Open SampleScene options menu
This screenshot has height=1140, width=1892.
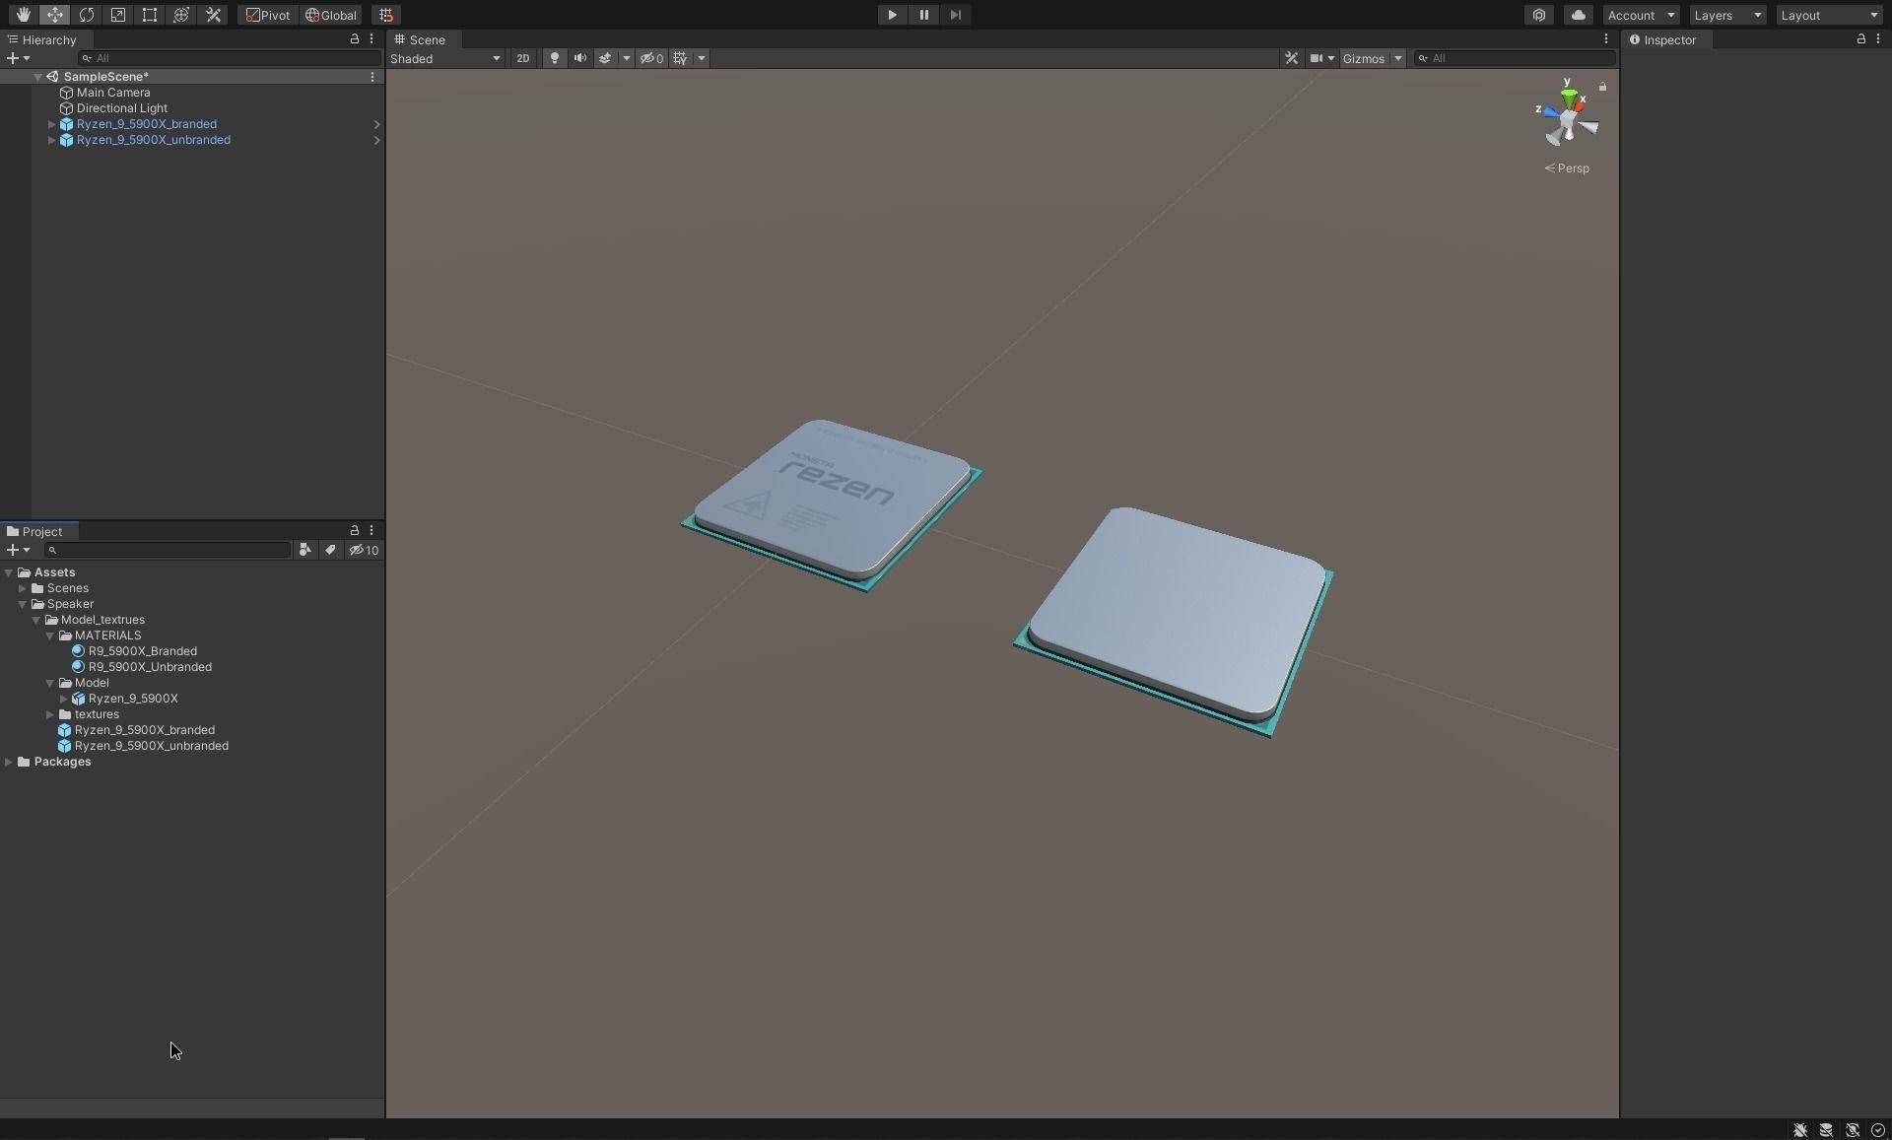[x=372, y=77]
